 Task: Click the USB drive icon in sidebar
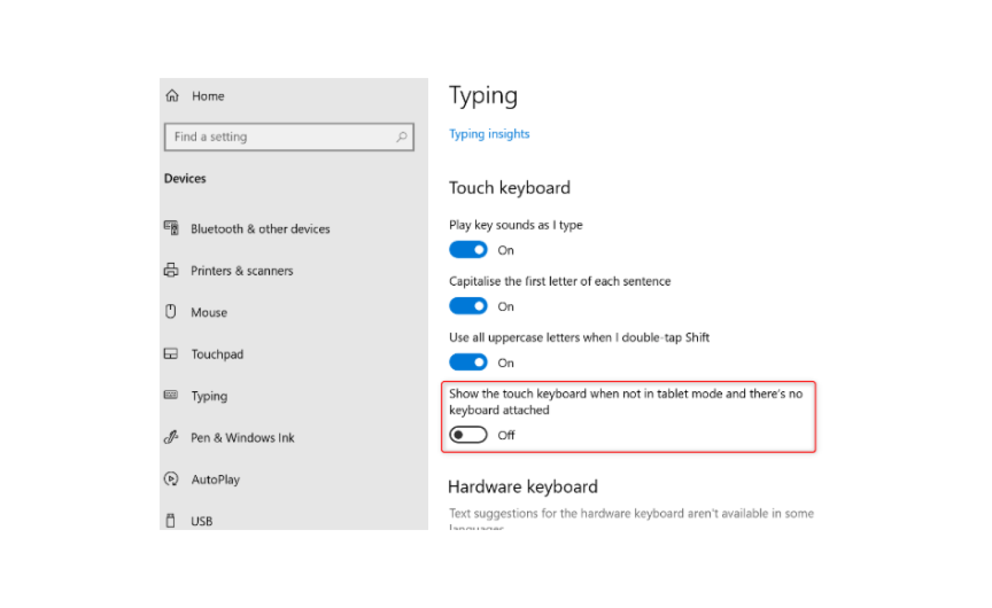170,520
